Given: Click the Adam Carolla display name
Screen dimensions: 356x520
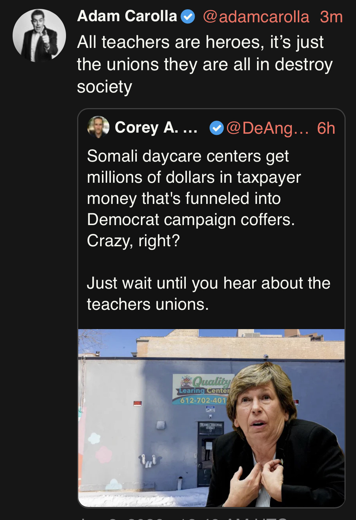Looking at the screenshot, I should tap(127, 16).
